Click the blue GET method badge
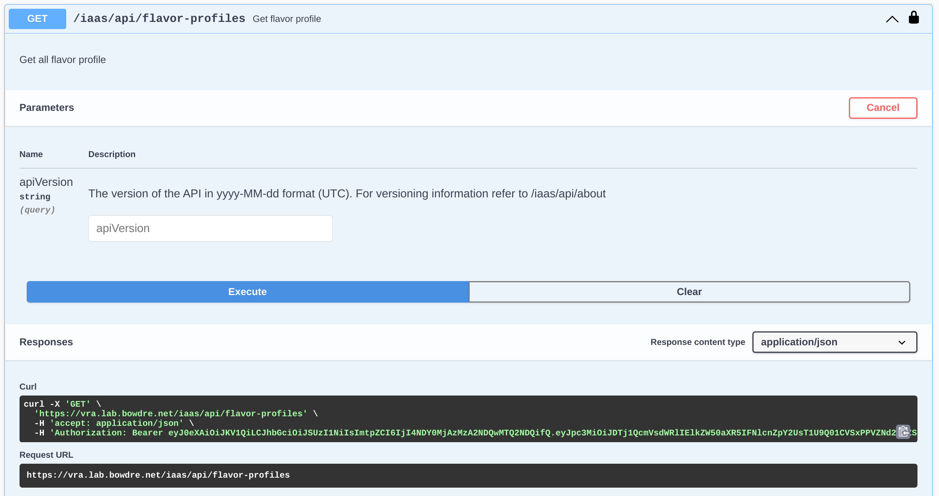The image size is (939, 496). tap(37, 19)
